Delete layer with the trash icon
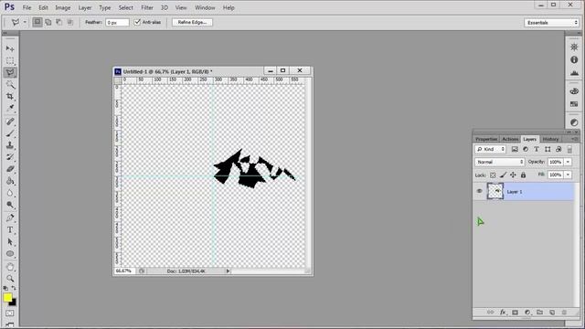The image size is (585, 329). (x=564, y=313)
